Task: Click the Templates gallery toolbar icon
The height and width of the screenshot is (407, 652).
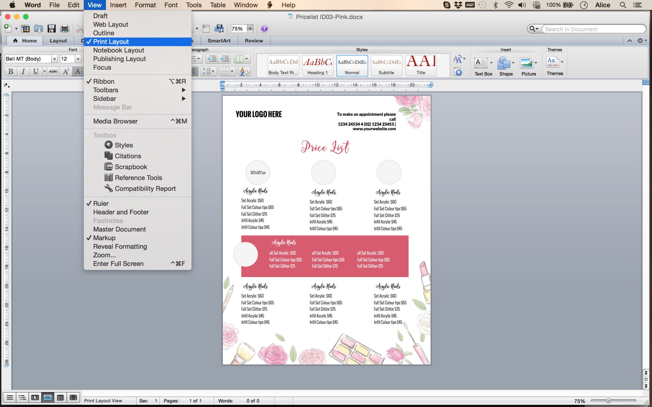Action: [25, 28]
